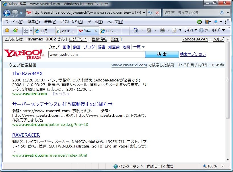Expand the Home button dropdown arrow

(x=142, y=30)
